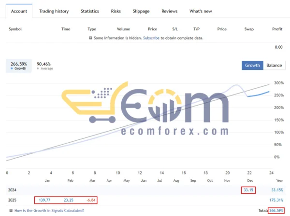Go to the Reviews tab
Image resolution: width=290 pixels, height=216 pixels.
tap(169, 11)
